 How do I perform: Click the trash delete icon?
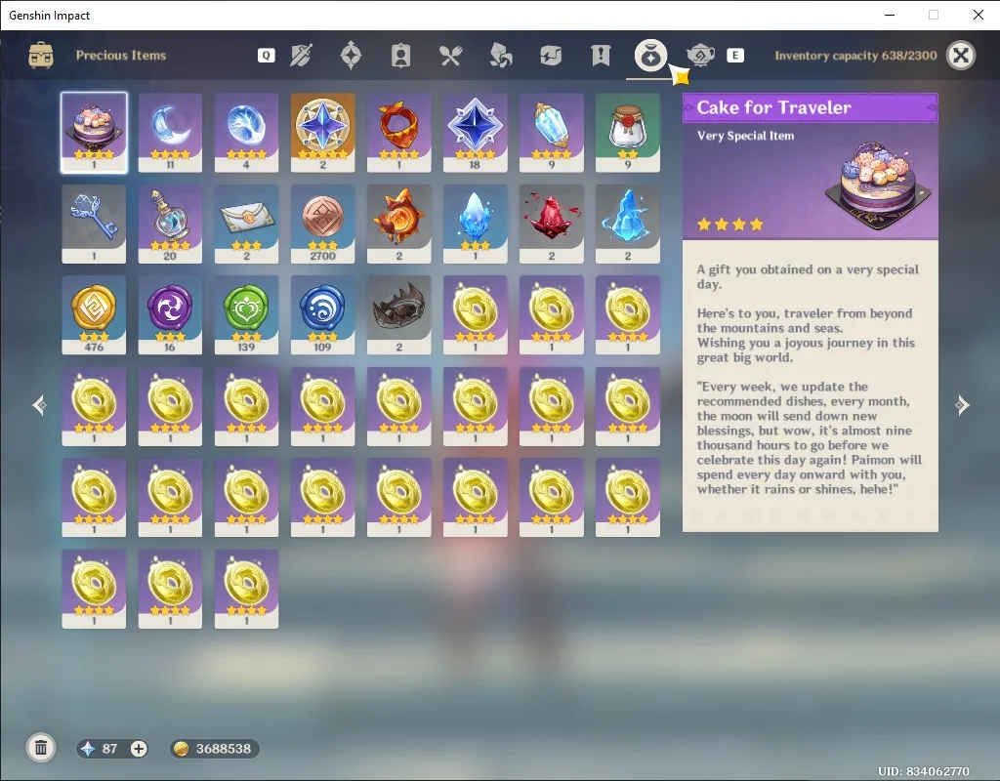pos(41,748)
